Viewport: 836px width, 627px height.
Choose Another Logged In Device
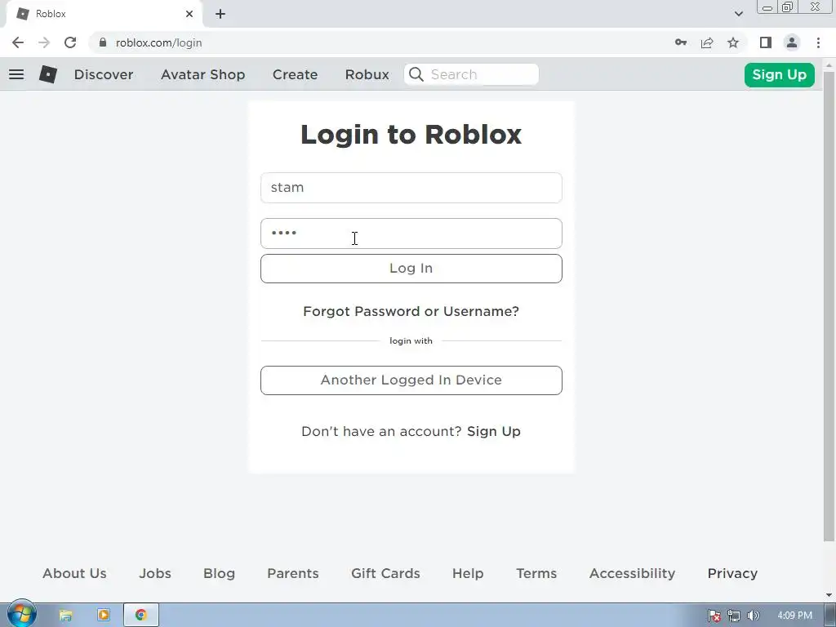pyautogui.click(x=411, y=380)
